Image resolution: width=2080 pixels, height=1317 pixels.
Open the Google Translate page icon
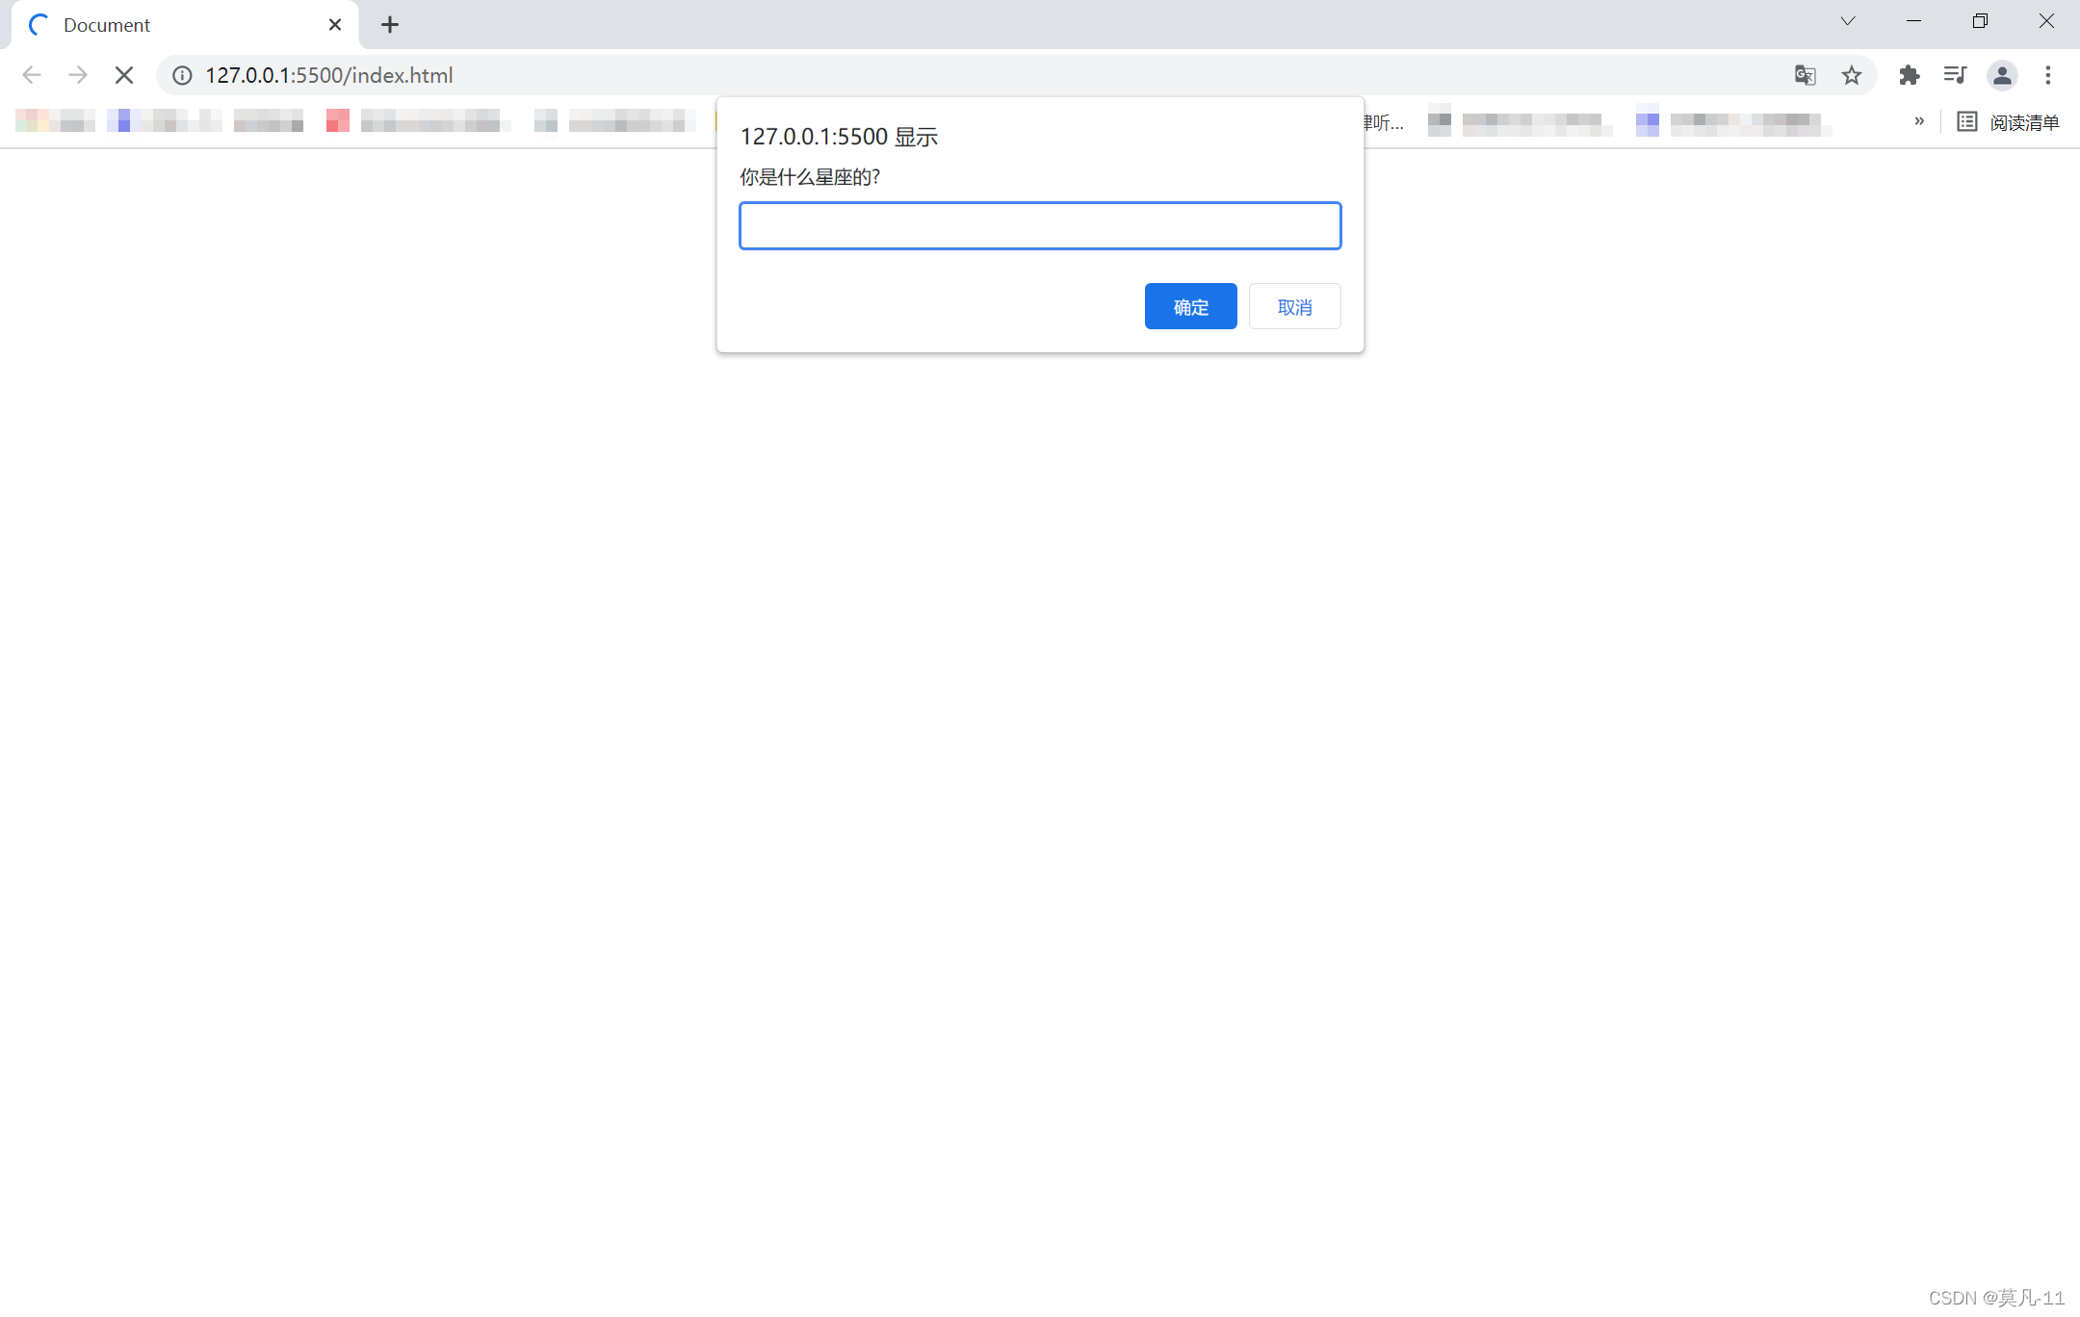tap(1805, 75)
